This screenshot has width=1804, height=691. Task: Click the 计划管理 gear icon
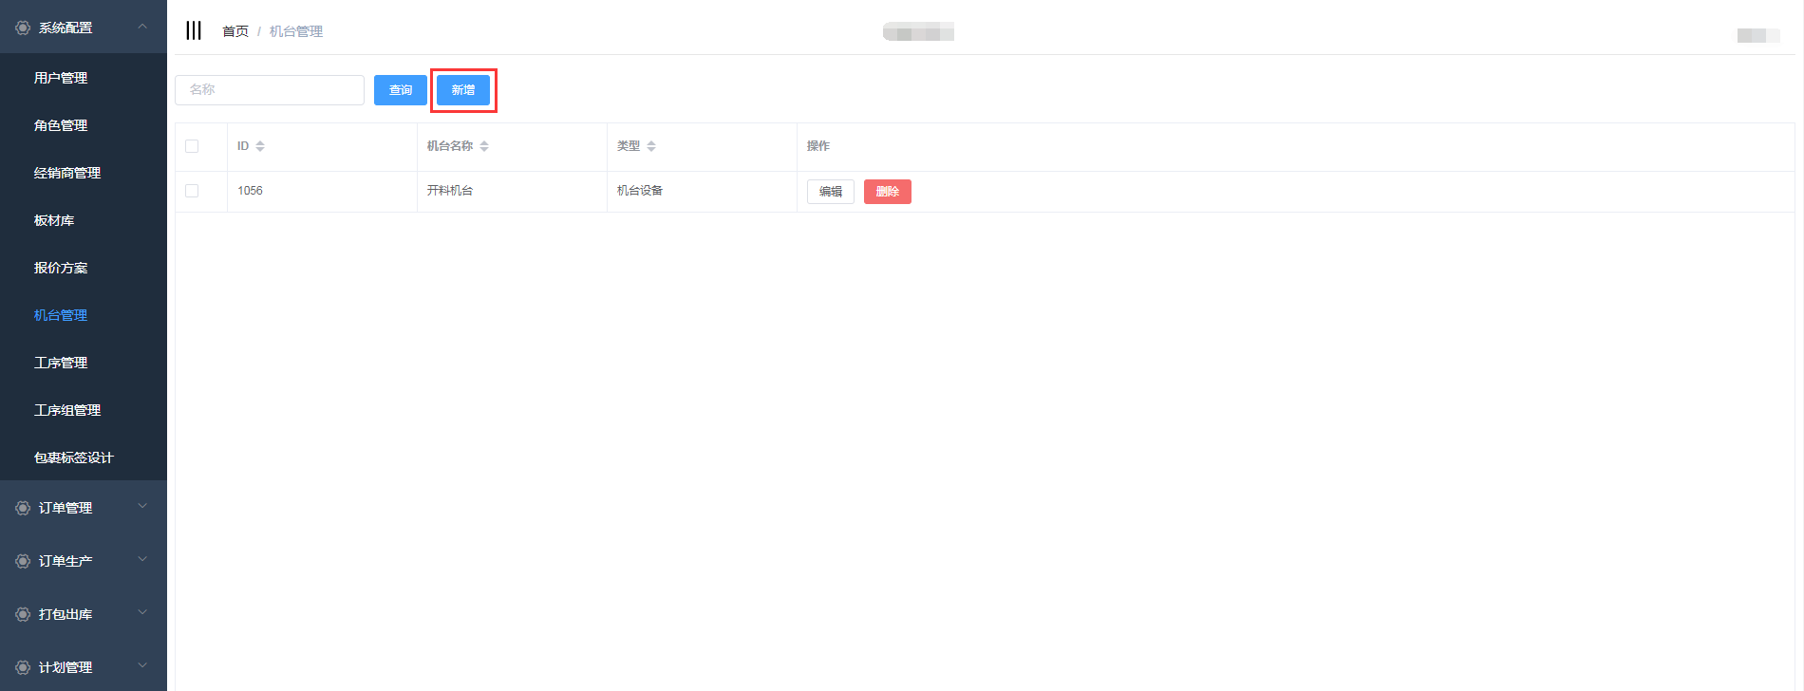23,668
